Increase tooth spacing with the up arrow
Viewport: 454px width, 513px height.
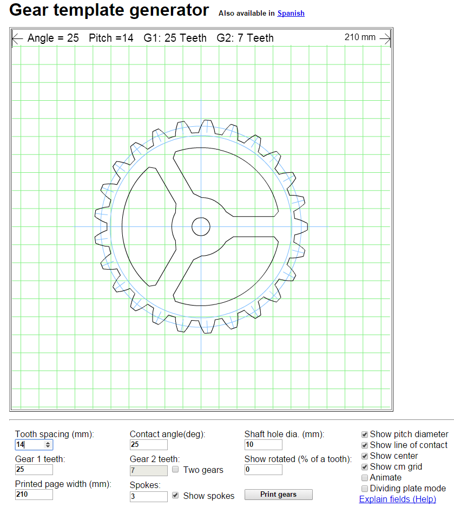pos(48,443)
